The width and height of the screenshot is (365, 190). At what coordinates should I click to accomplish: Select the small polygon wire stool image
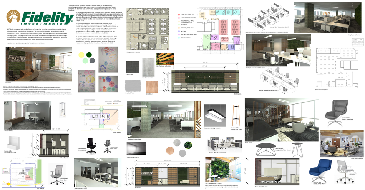297,150
